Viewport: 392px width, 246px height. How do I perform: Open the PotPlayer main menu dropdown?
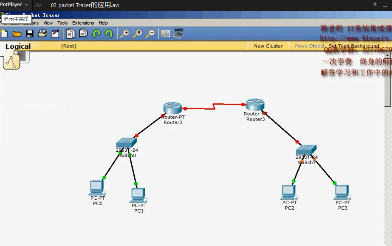14,5
